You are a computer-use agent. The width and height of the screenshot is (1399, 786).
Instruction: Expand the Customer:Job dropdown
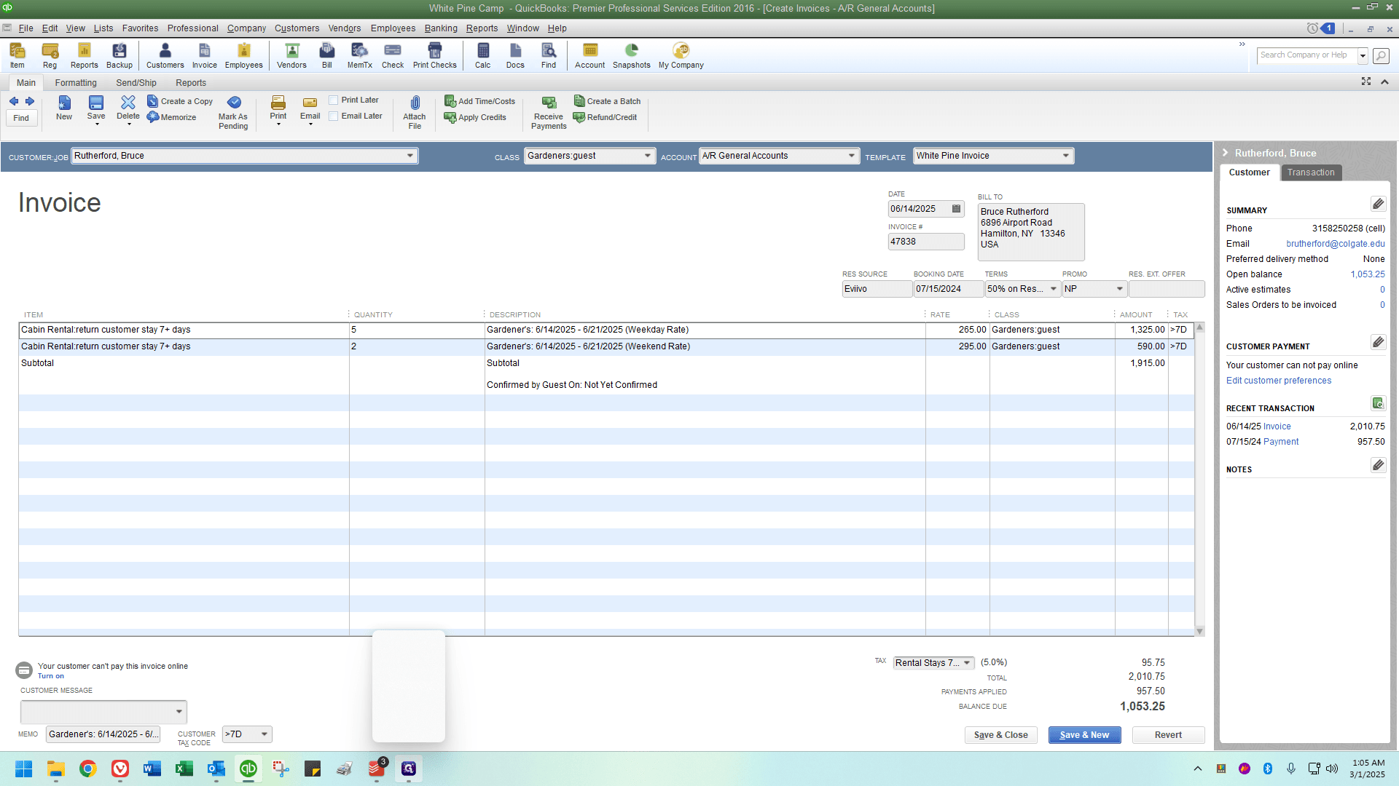(410, 156)
